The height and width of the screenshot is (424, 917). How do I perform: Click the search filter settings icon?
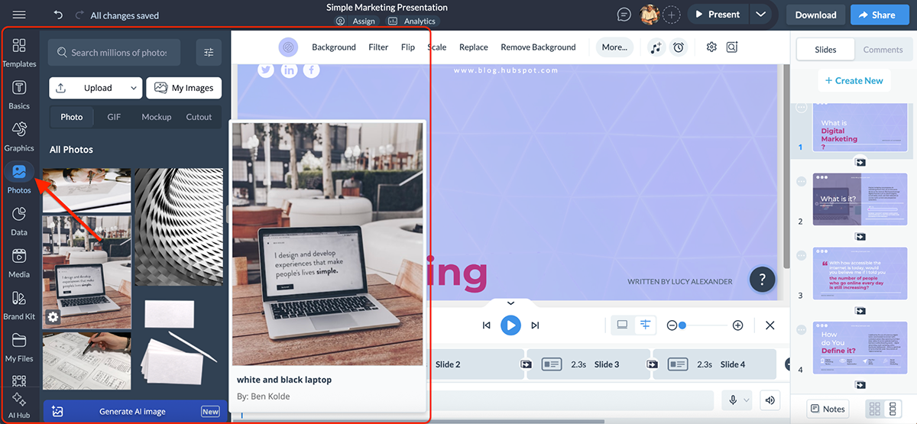pos(209,53)
